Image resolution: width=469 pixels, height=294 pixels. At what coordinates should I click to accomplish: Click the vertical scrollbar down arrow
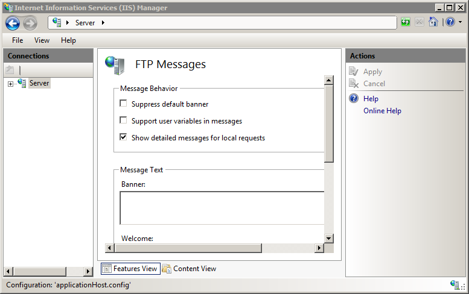coord(329,238)
